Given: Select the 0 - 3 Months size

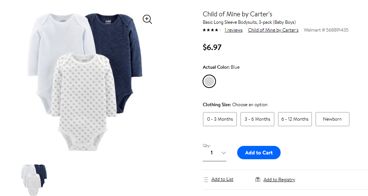Looking at the screenshot, I should [220, 119].
